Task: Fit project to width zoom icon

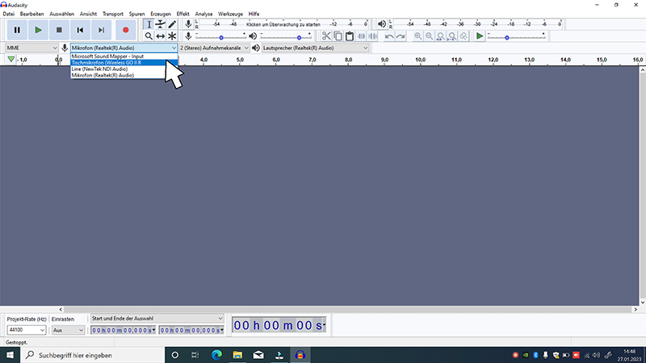Action: coord(452,36)
